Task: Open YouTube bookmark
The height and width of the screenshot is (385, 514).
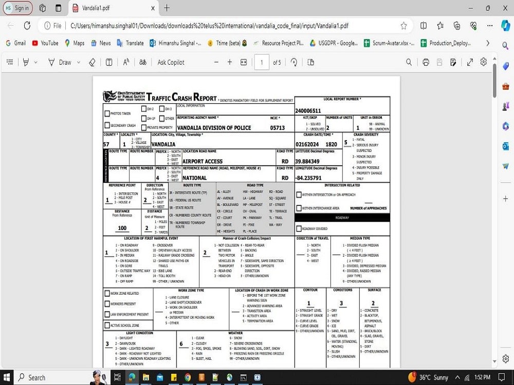Action: click(x=45, y=43)
